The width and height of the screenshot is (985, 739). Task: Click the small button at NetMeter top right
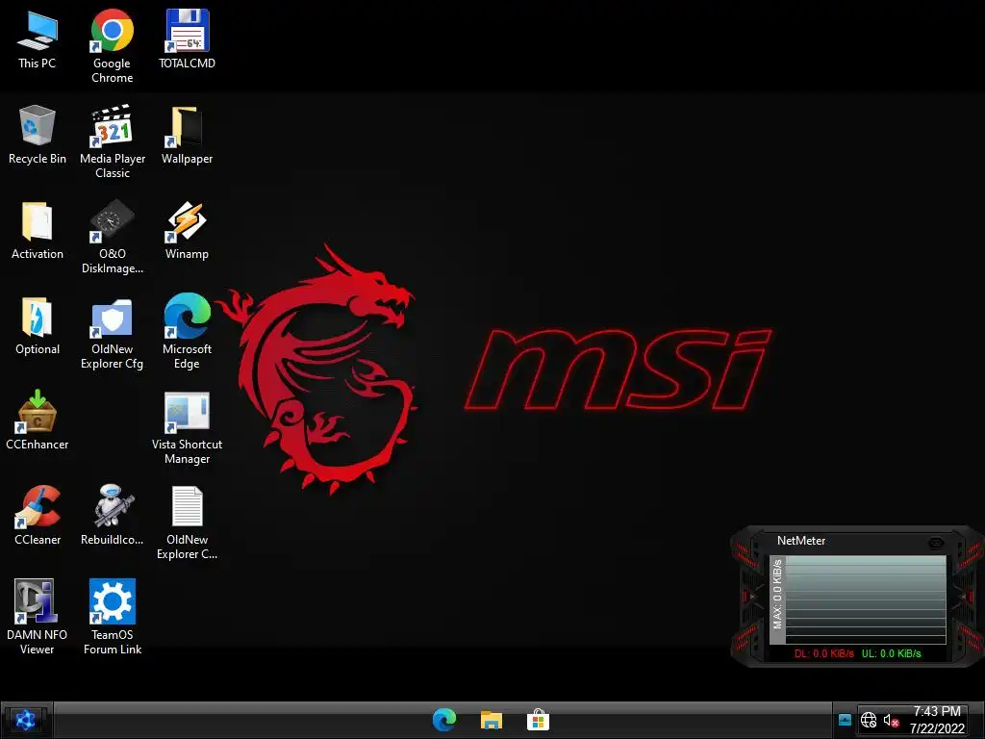(x=935, y=543)
